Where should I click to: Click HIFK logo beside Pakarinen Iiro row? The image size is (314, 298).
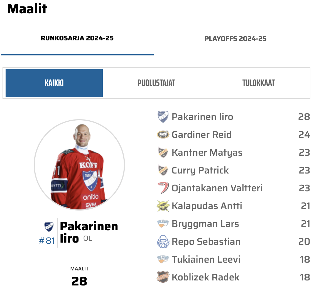pyautogui.click(x=163, y=117)
